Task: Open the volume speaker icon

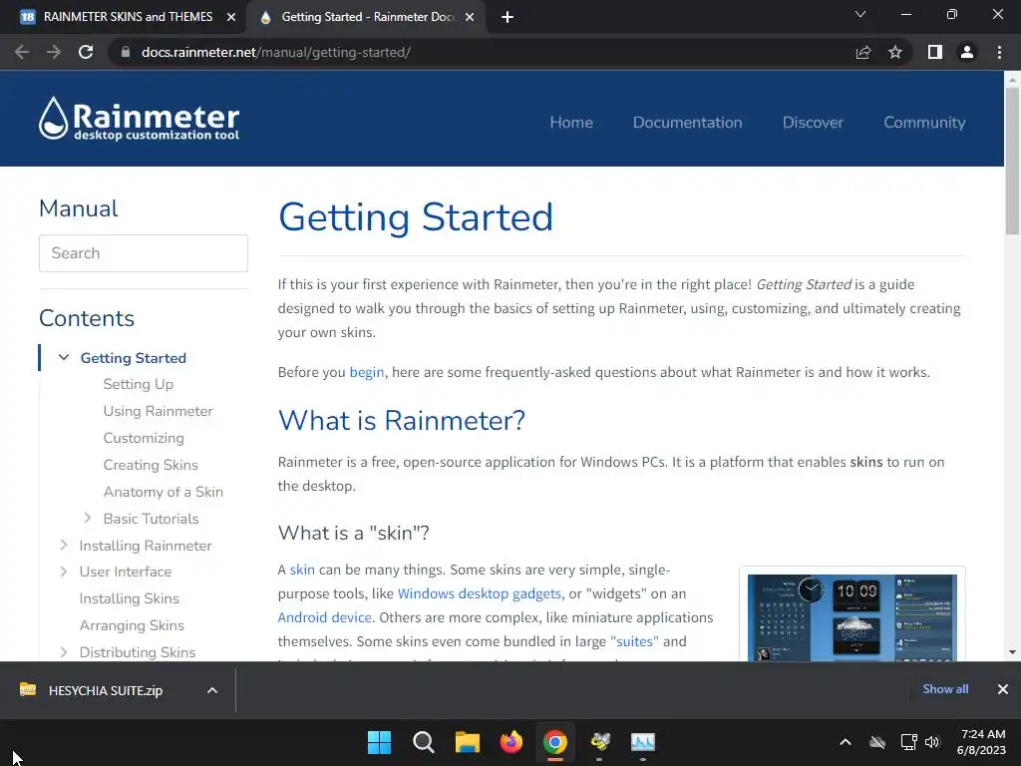Action: pyautogui.click(x=932, y=742)
